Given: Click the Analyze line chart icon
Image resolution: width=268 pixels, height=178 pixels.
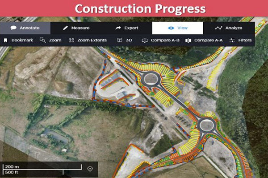Looking at the screenshot, I should point(218,28).
